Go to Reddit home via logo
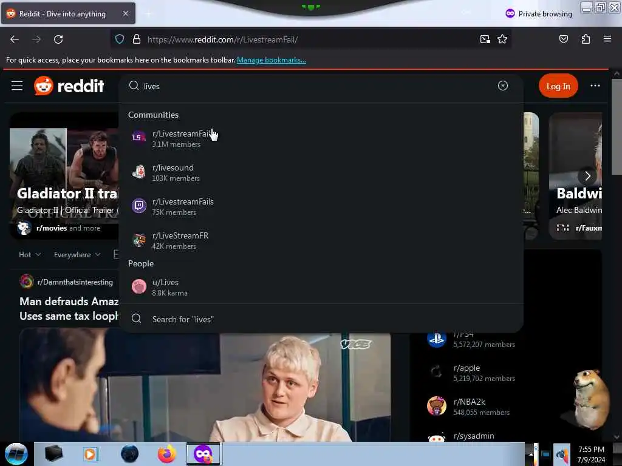Image resolution: width=622 pixels, height=466 pixels. [x=69, y=86]
